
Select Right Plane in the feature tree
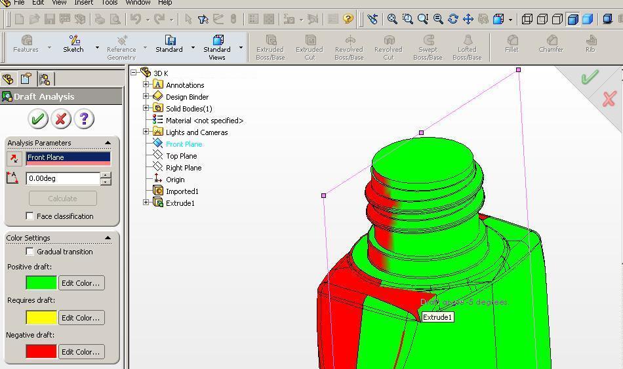pyautogui.click(x=184, y=168)
